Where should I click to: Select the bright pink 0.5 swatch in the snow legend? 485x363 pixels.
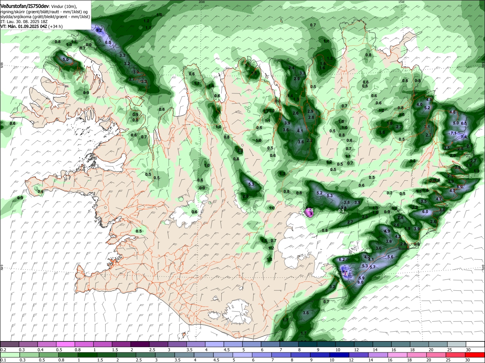click(x=65, y=344)
